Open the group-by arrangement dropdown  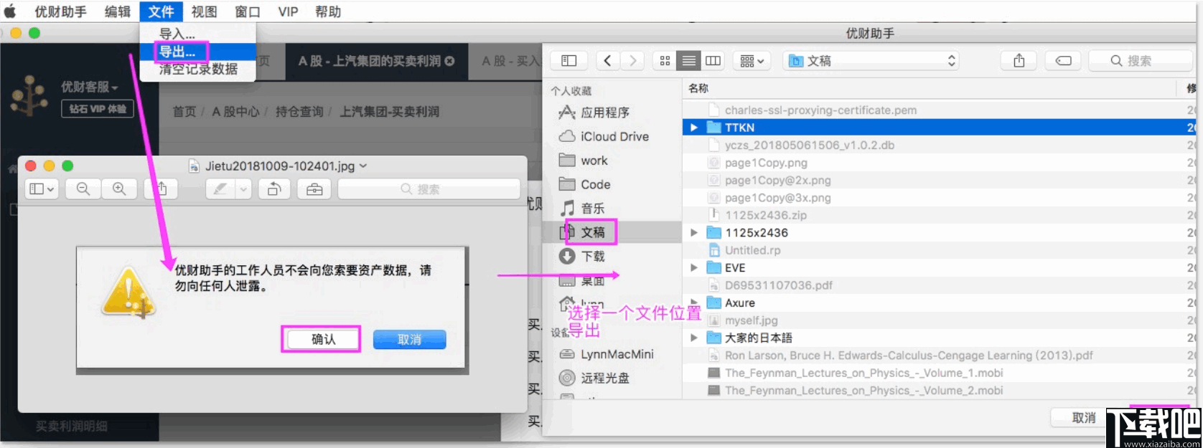point(752,61)
